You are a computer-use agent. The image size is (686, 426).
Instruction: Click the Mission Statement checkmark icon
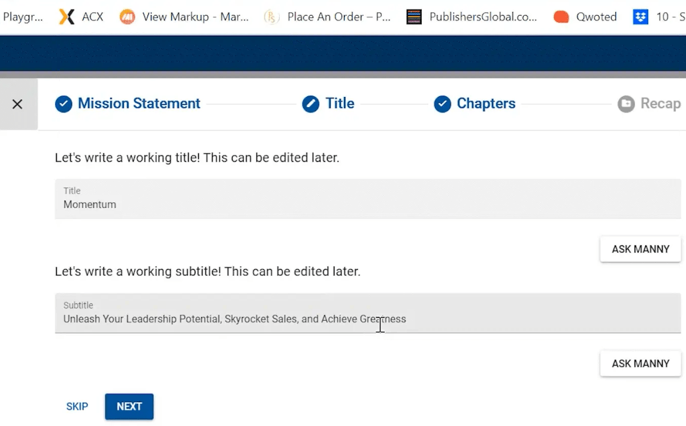[x=64, y=104]
